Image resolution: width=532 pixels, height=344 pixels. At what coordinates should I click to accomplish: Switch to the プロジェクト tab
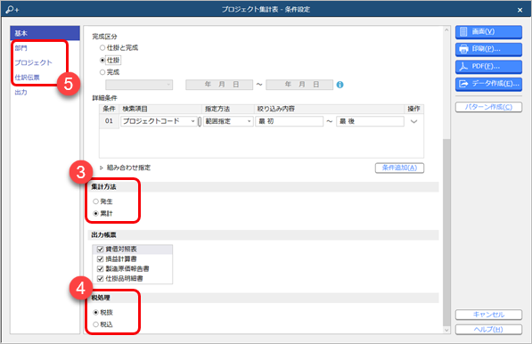click(33, 62)
